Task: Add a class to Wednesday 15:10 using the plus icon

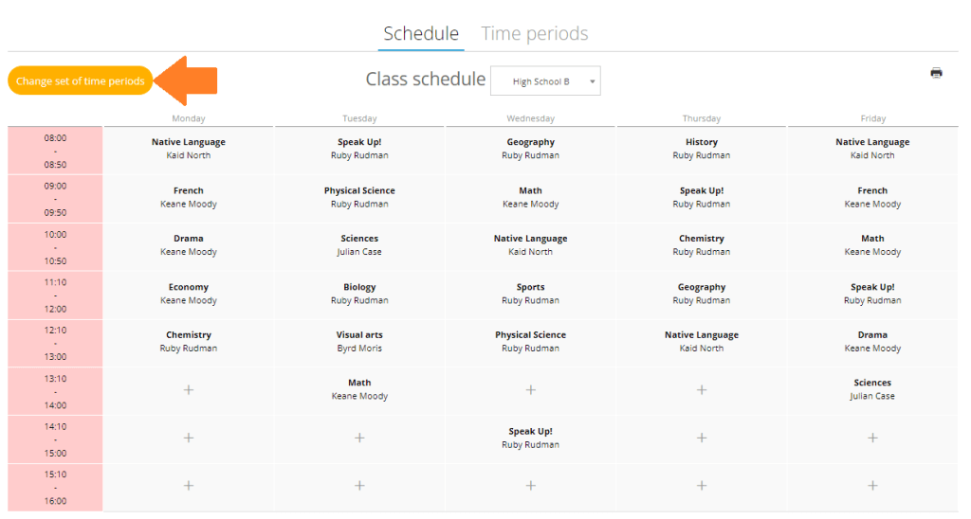Action: 531,486
